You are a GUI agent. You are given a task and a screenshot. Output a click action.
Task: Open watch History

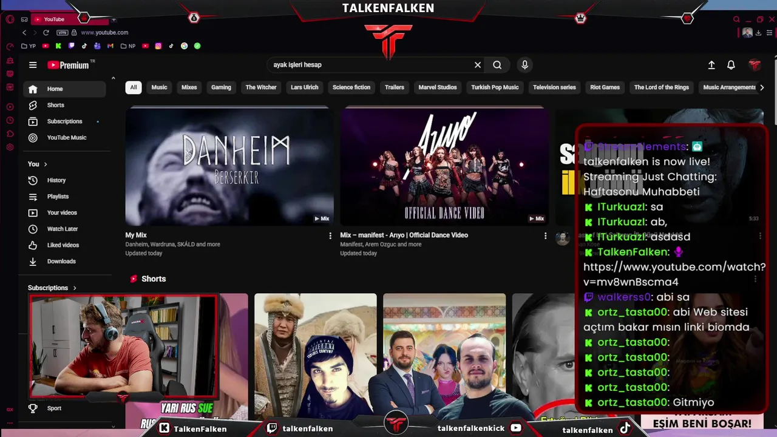pyautogui.click(x=64, y=180)
